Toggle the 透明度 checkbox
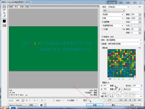 click(x=103, y=22)
